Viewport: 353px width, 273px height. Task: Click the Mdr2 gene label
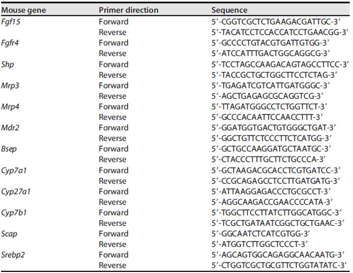click(10, 128)
